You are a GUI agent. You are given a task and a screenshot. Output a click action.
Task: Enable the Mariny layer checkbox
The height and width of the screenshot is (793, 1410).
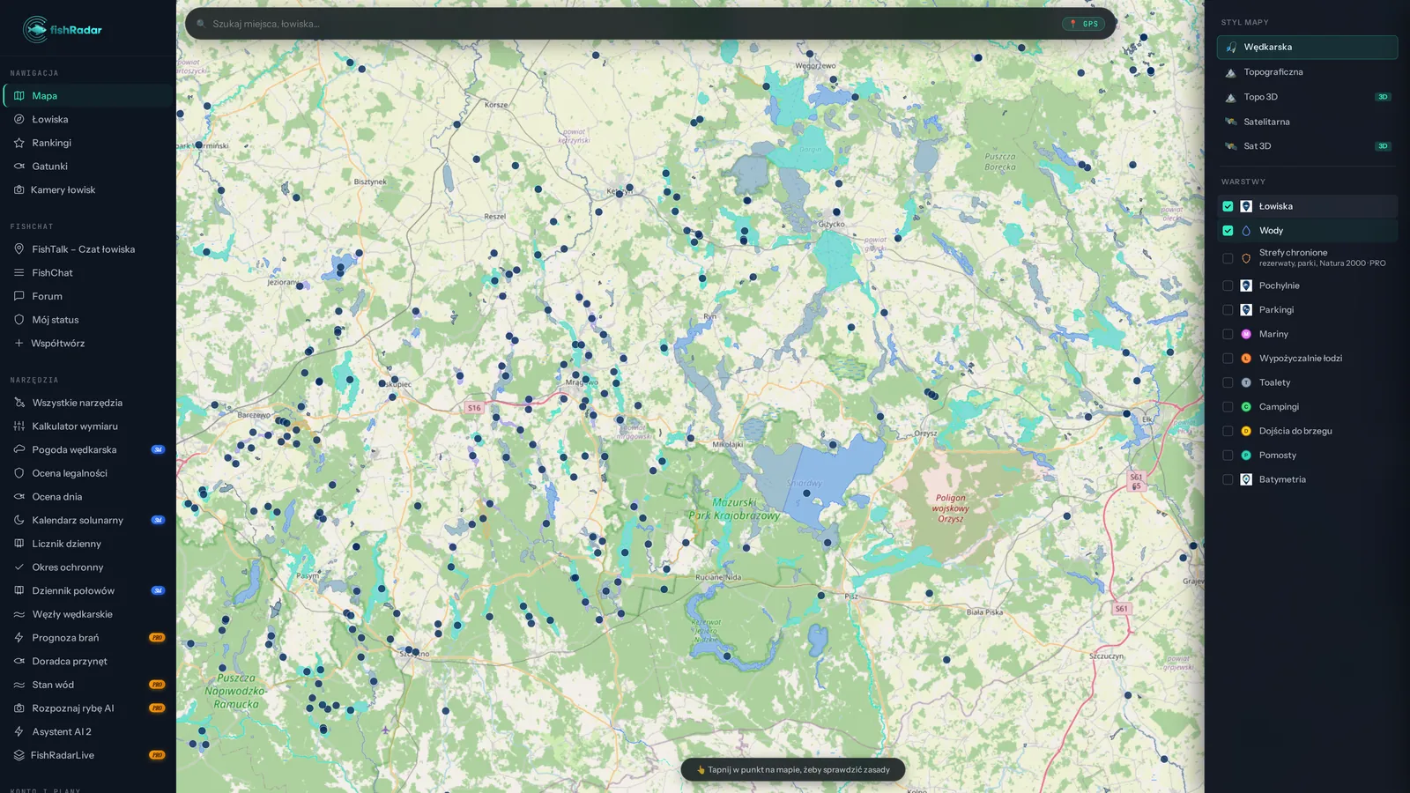click(1228, 334)
